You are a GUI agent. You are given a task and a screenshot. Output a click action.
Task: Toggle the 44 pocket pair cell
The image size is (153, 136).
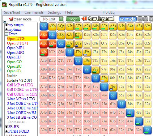pos(130,113)
